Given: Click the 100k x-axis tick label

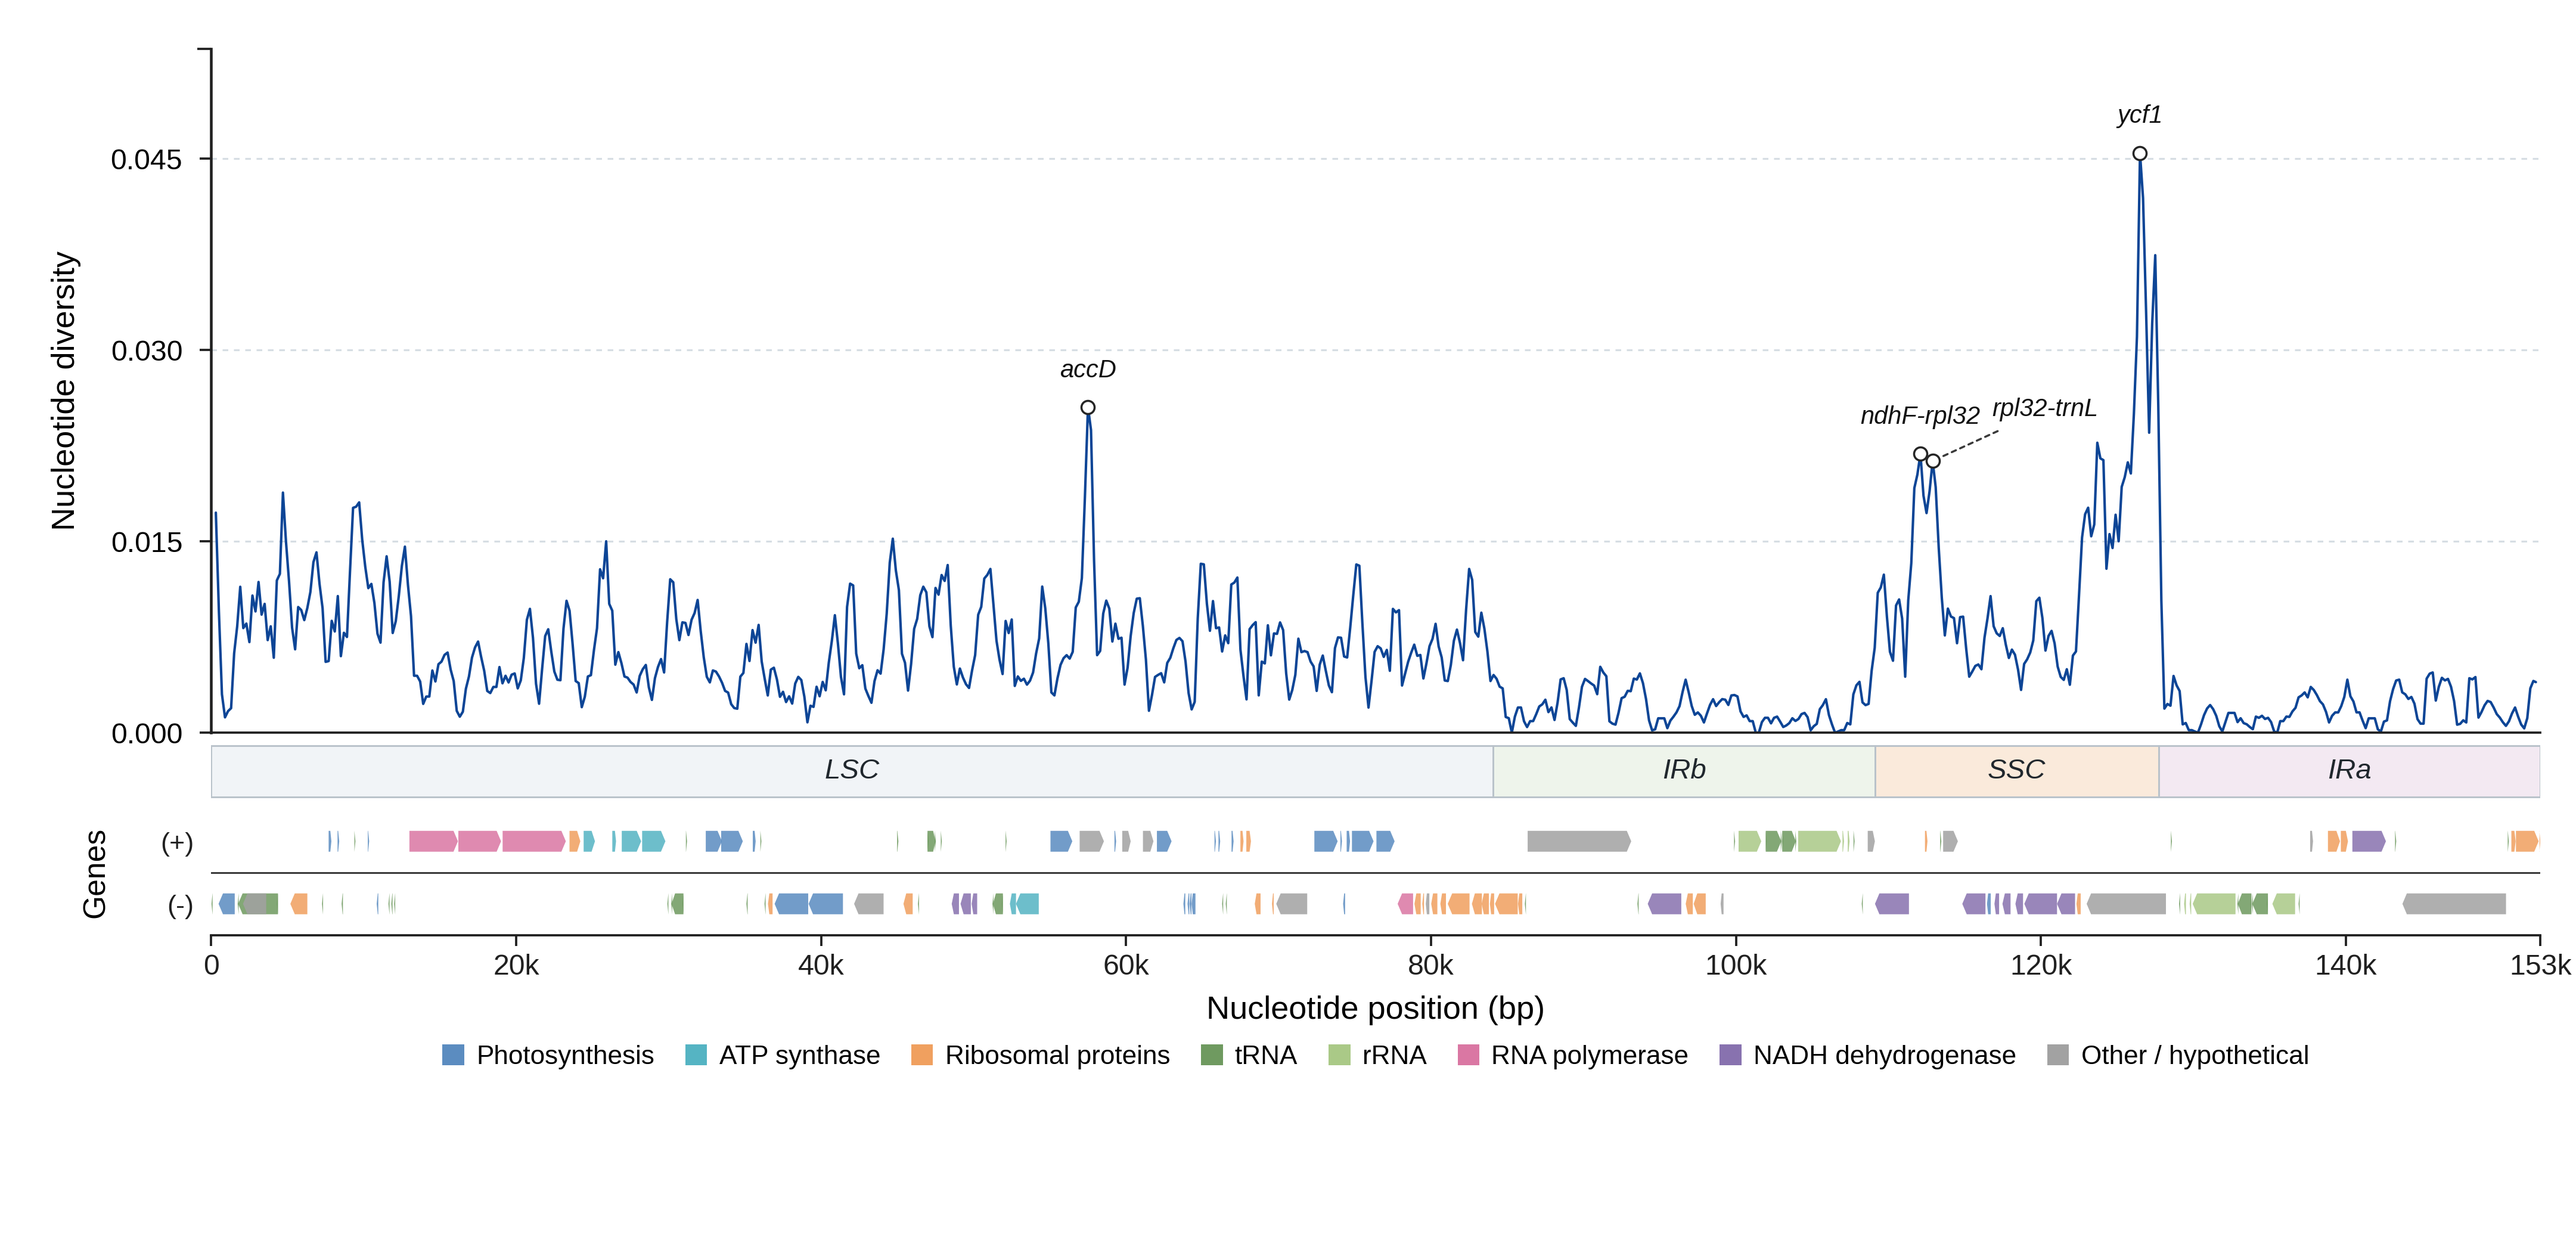Looking at the screenshot, I should pos(1736,965).
